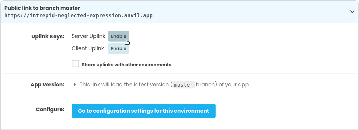This screenshot has width=359, height=130.
Task: Click the 'App version:' label
Action: (47, 85)
